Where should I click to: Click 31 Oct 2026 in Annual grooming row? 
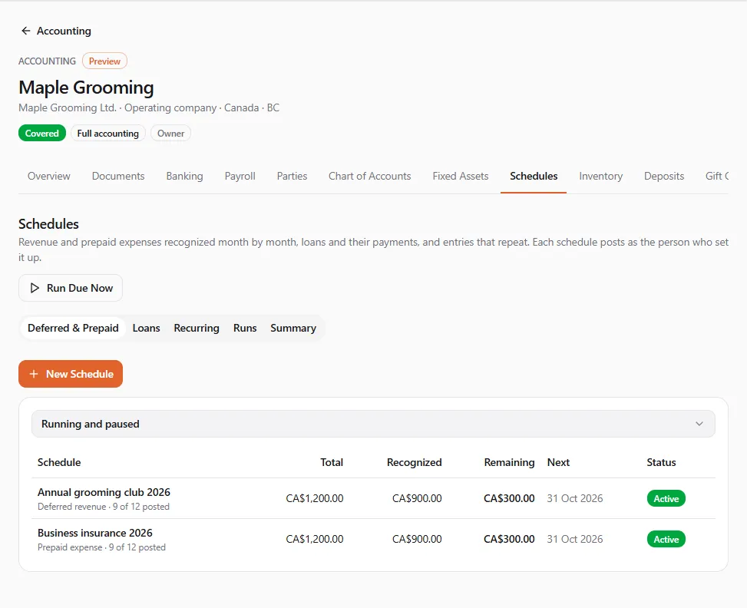(x=574, y=498)
